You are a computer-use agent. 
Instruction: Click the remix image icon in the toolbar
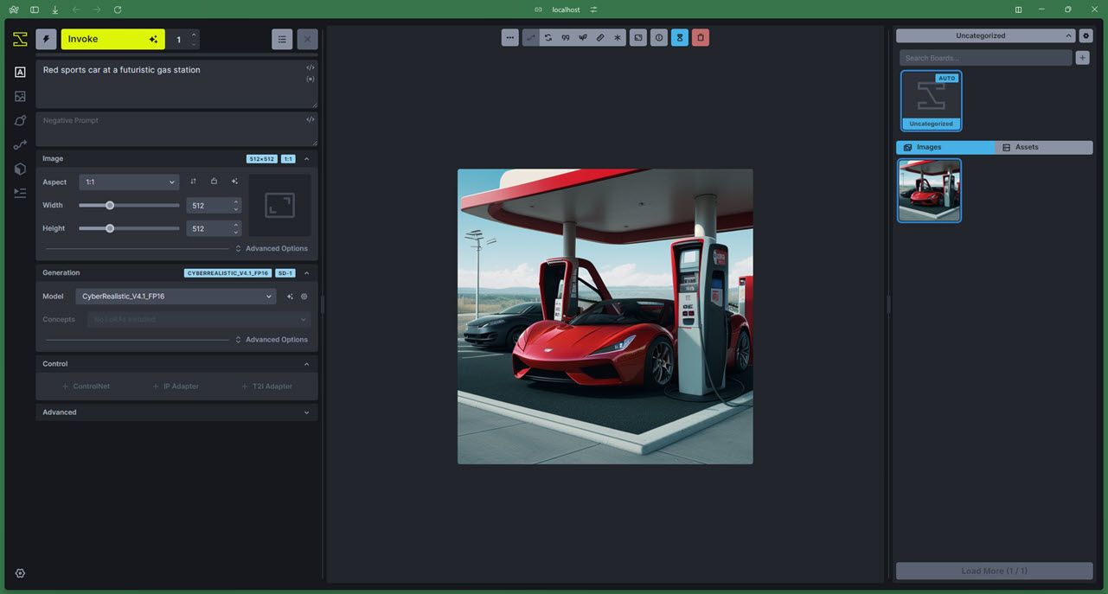(x=548, y=37)
